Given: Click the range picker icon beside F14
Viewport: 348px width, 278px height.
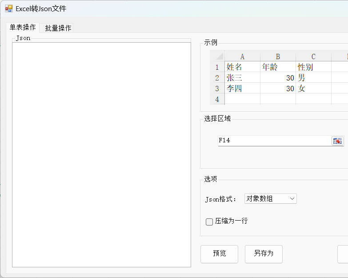Looking at the screenshot, I should coord(337,141).
